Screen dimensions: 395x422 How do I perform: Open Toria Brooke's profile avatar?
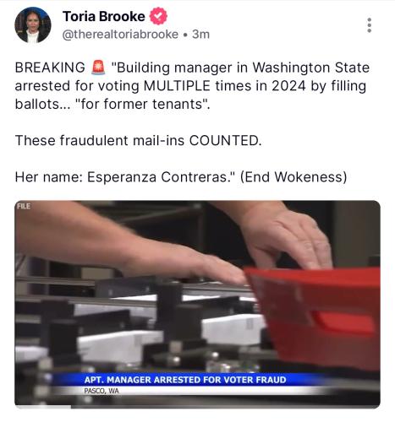33,25
